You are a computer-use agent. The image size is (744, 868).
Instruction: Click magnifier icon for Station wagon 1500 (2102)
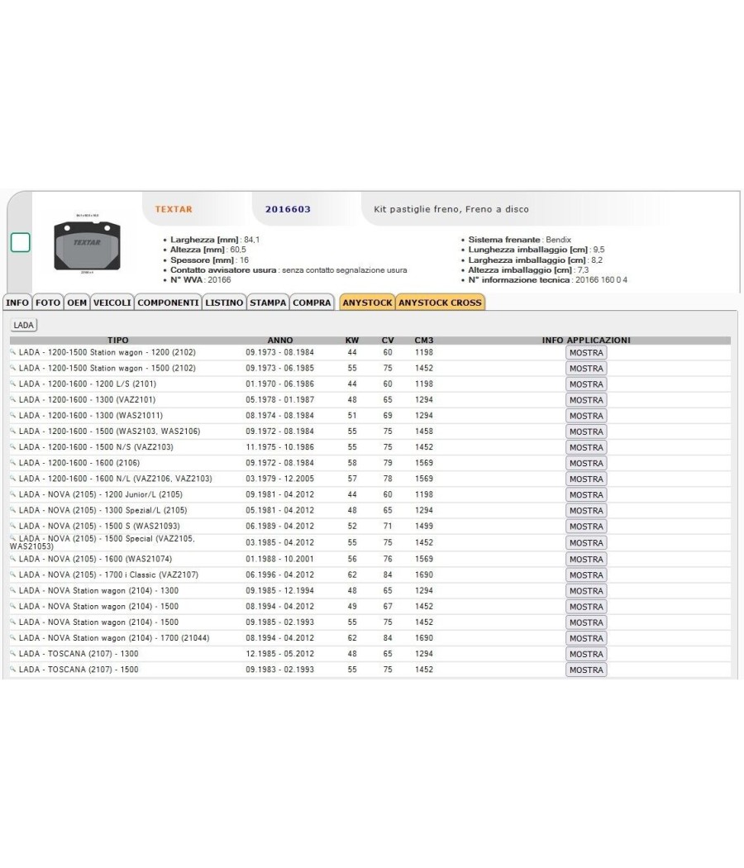click(x=13, y=368)
